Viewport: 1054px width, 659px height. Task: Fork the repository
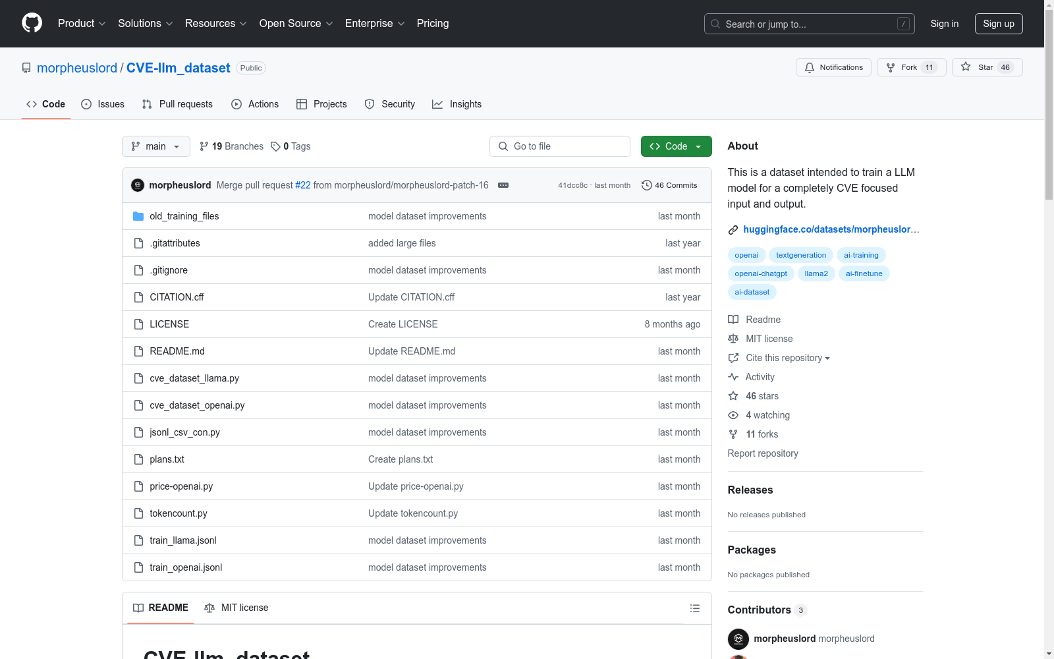coord(912,67)
